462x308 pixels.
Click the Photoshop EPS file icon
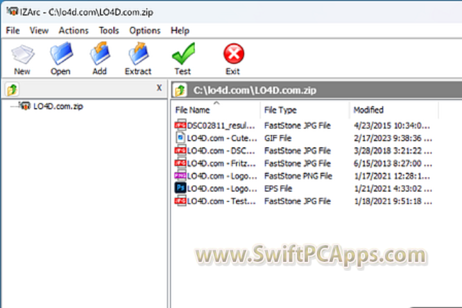coord(180,188)
